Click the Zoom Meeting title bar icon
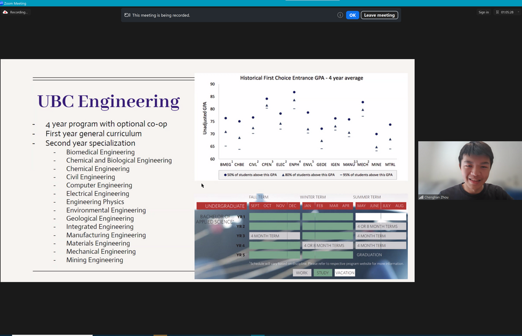This screenshot has height=336, width=522. point(2,3)
